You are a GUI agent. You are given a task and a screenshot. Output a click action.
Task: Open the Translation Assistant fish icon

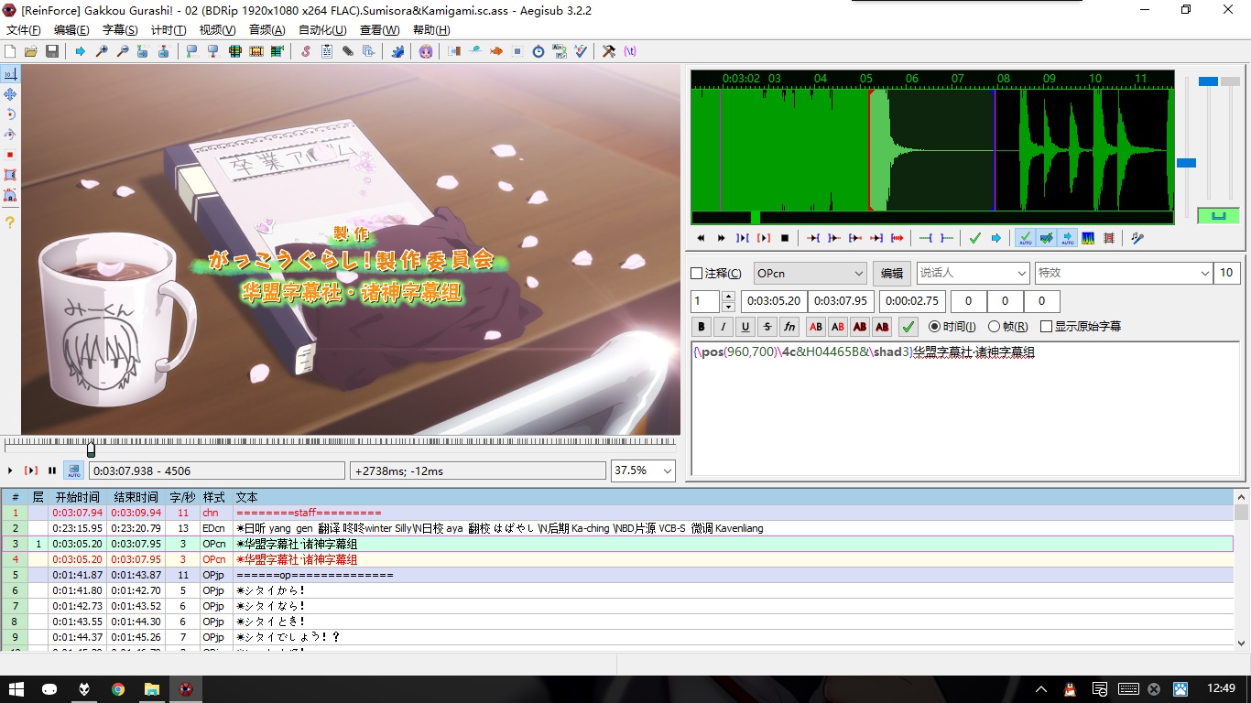click(496, 51)
